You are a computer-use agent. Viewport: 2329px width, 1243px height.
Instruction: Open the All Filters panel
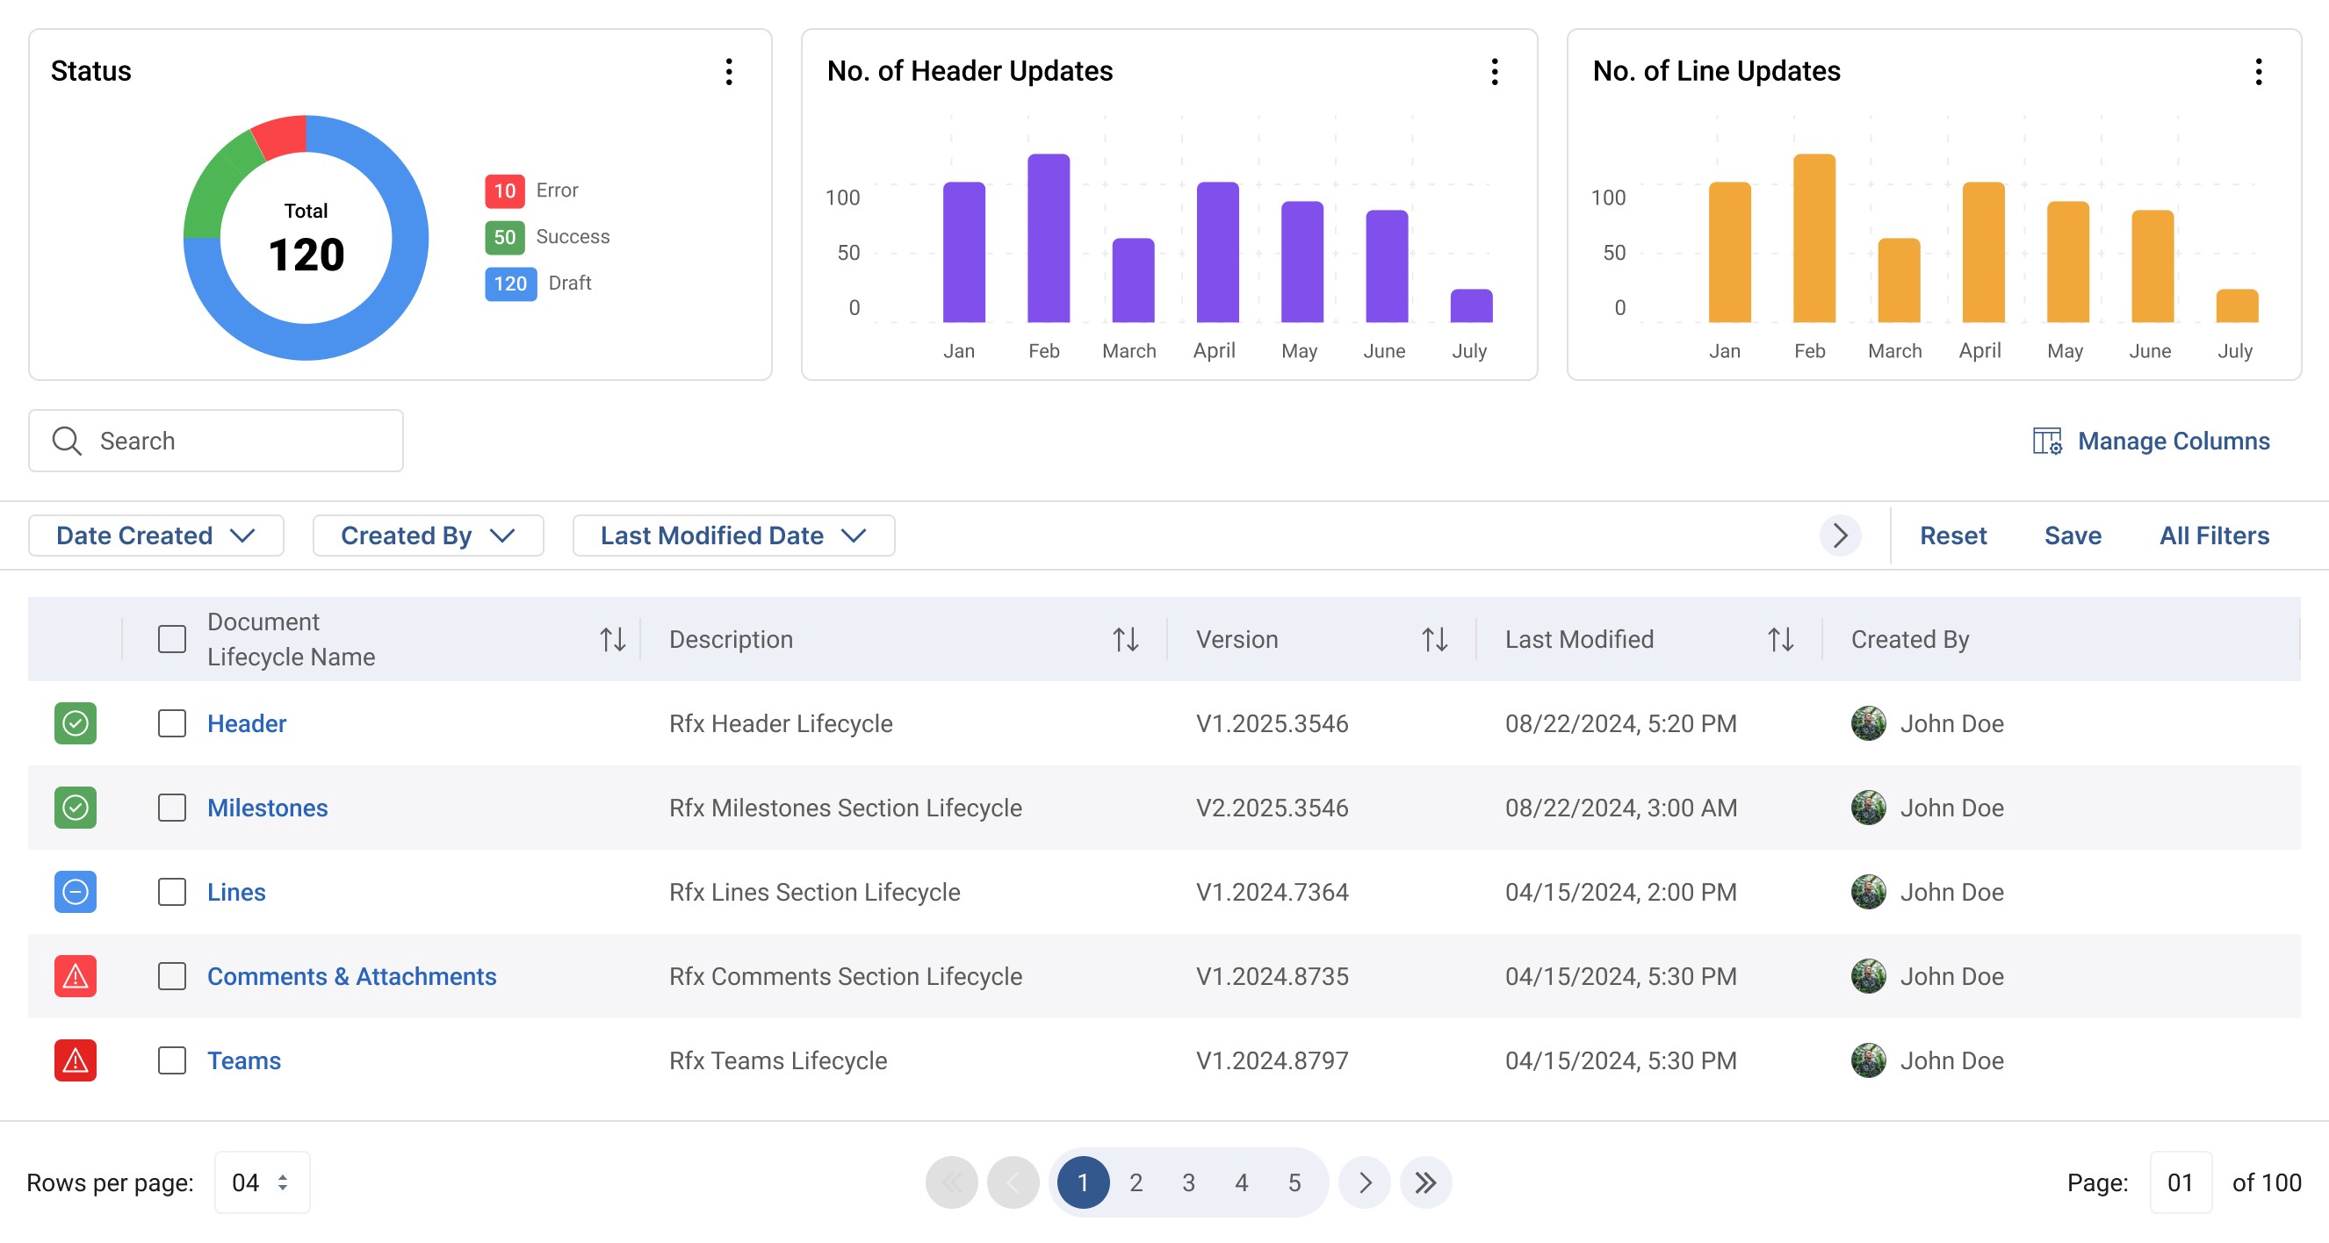tap(2214, 535)
